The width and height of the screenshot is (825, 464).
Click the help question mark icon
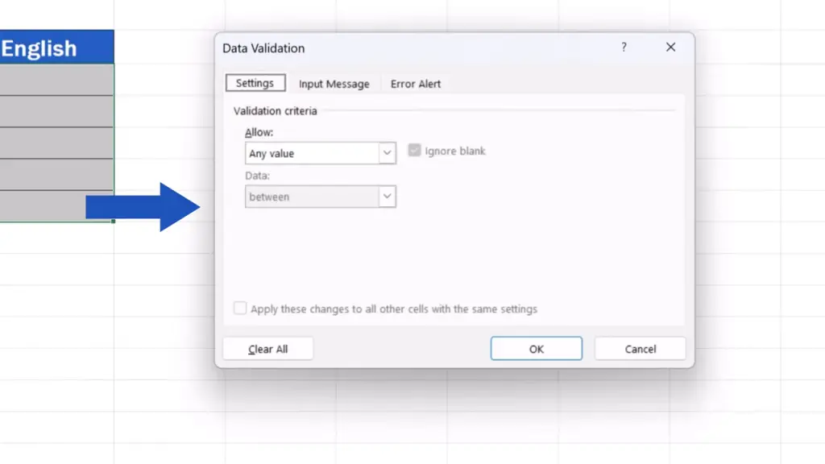pyautogui.click(x=624, y=48)
